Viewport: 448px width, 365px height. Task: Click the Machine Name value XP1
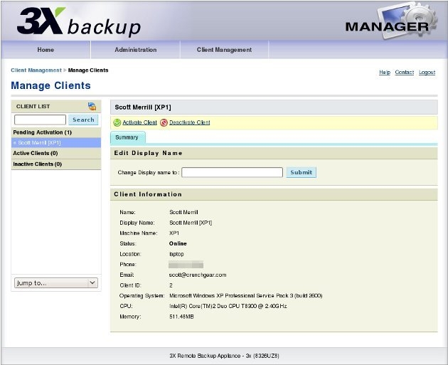pyautogui.click(x=174, y=233)
